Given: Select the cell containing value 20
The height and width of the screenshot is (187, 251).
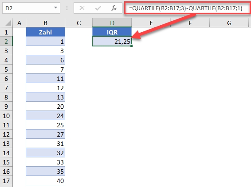Looking at the screenshot, I should click(x=46, y=107).
